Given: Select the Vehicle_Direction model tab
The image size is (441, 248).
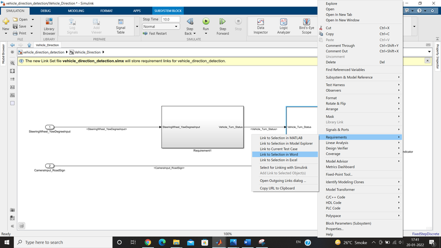Looking at the screenshot, I should (x=47, y=45).
